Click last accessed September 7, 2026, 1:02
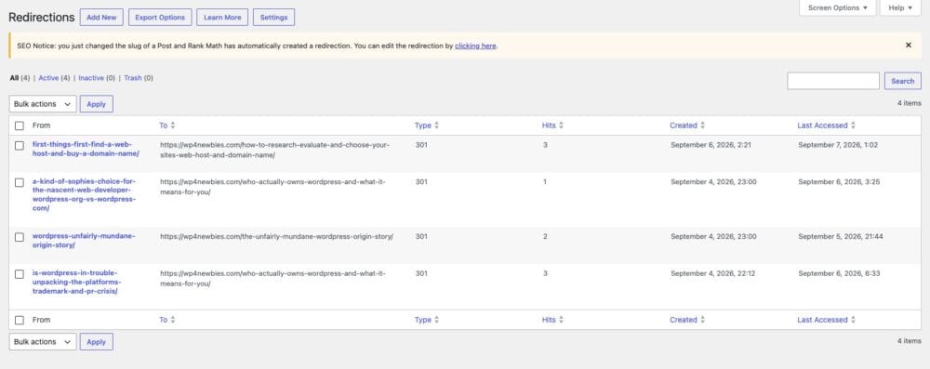 838,145
